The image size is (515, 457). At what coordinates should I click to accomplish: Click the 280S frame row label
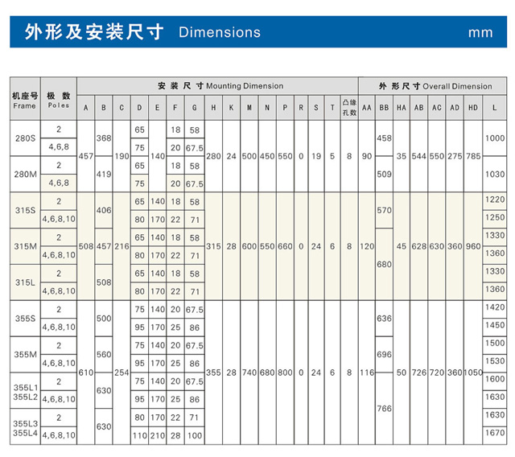(24, 138)
